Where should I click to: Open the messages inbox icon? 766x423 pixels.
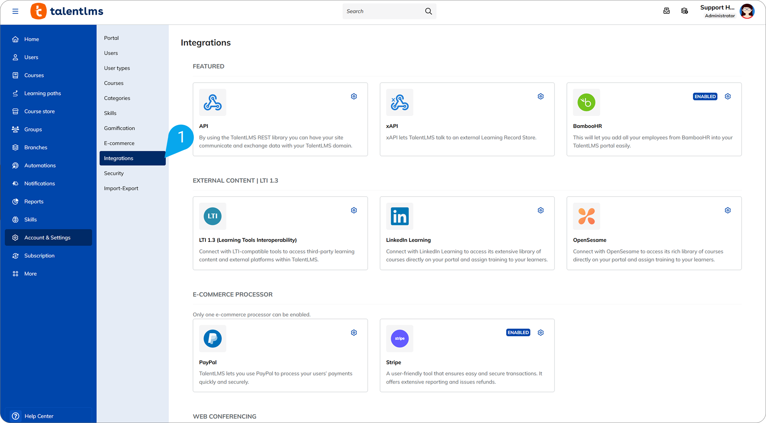click(666, 11)
